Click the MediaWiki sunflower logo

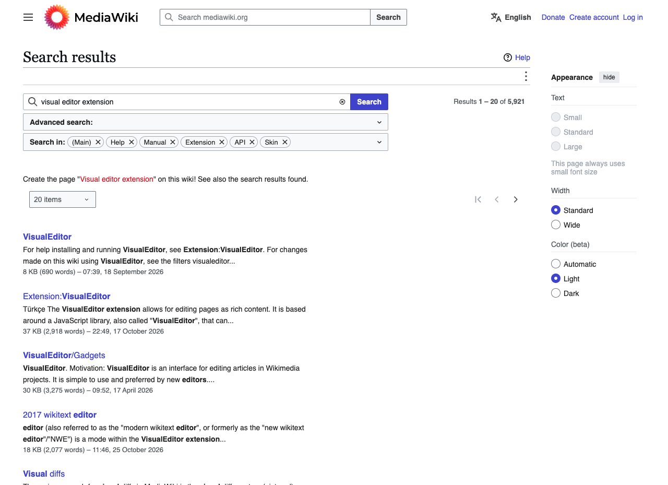point(57,17)
